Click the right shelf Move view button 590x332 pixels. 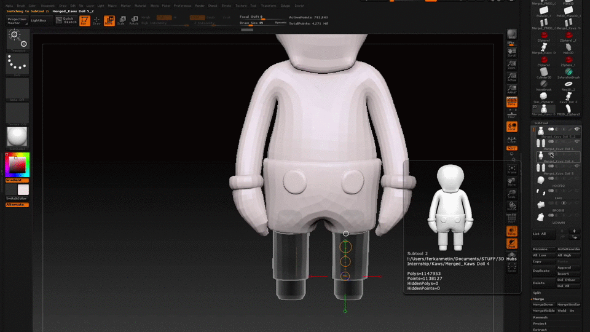pos(512,182)
